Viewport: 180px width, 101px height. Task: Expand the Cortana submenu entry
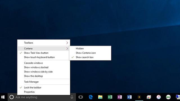click(x=44, y=49)
